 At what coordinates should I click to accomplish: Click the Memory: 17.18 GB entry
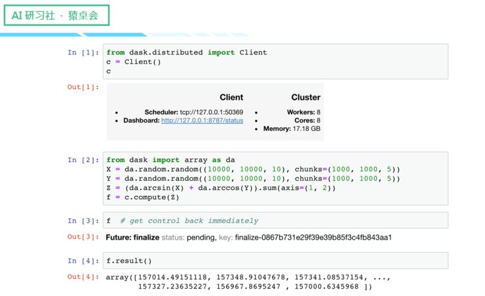coord(292,129)
